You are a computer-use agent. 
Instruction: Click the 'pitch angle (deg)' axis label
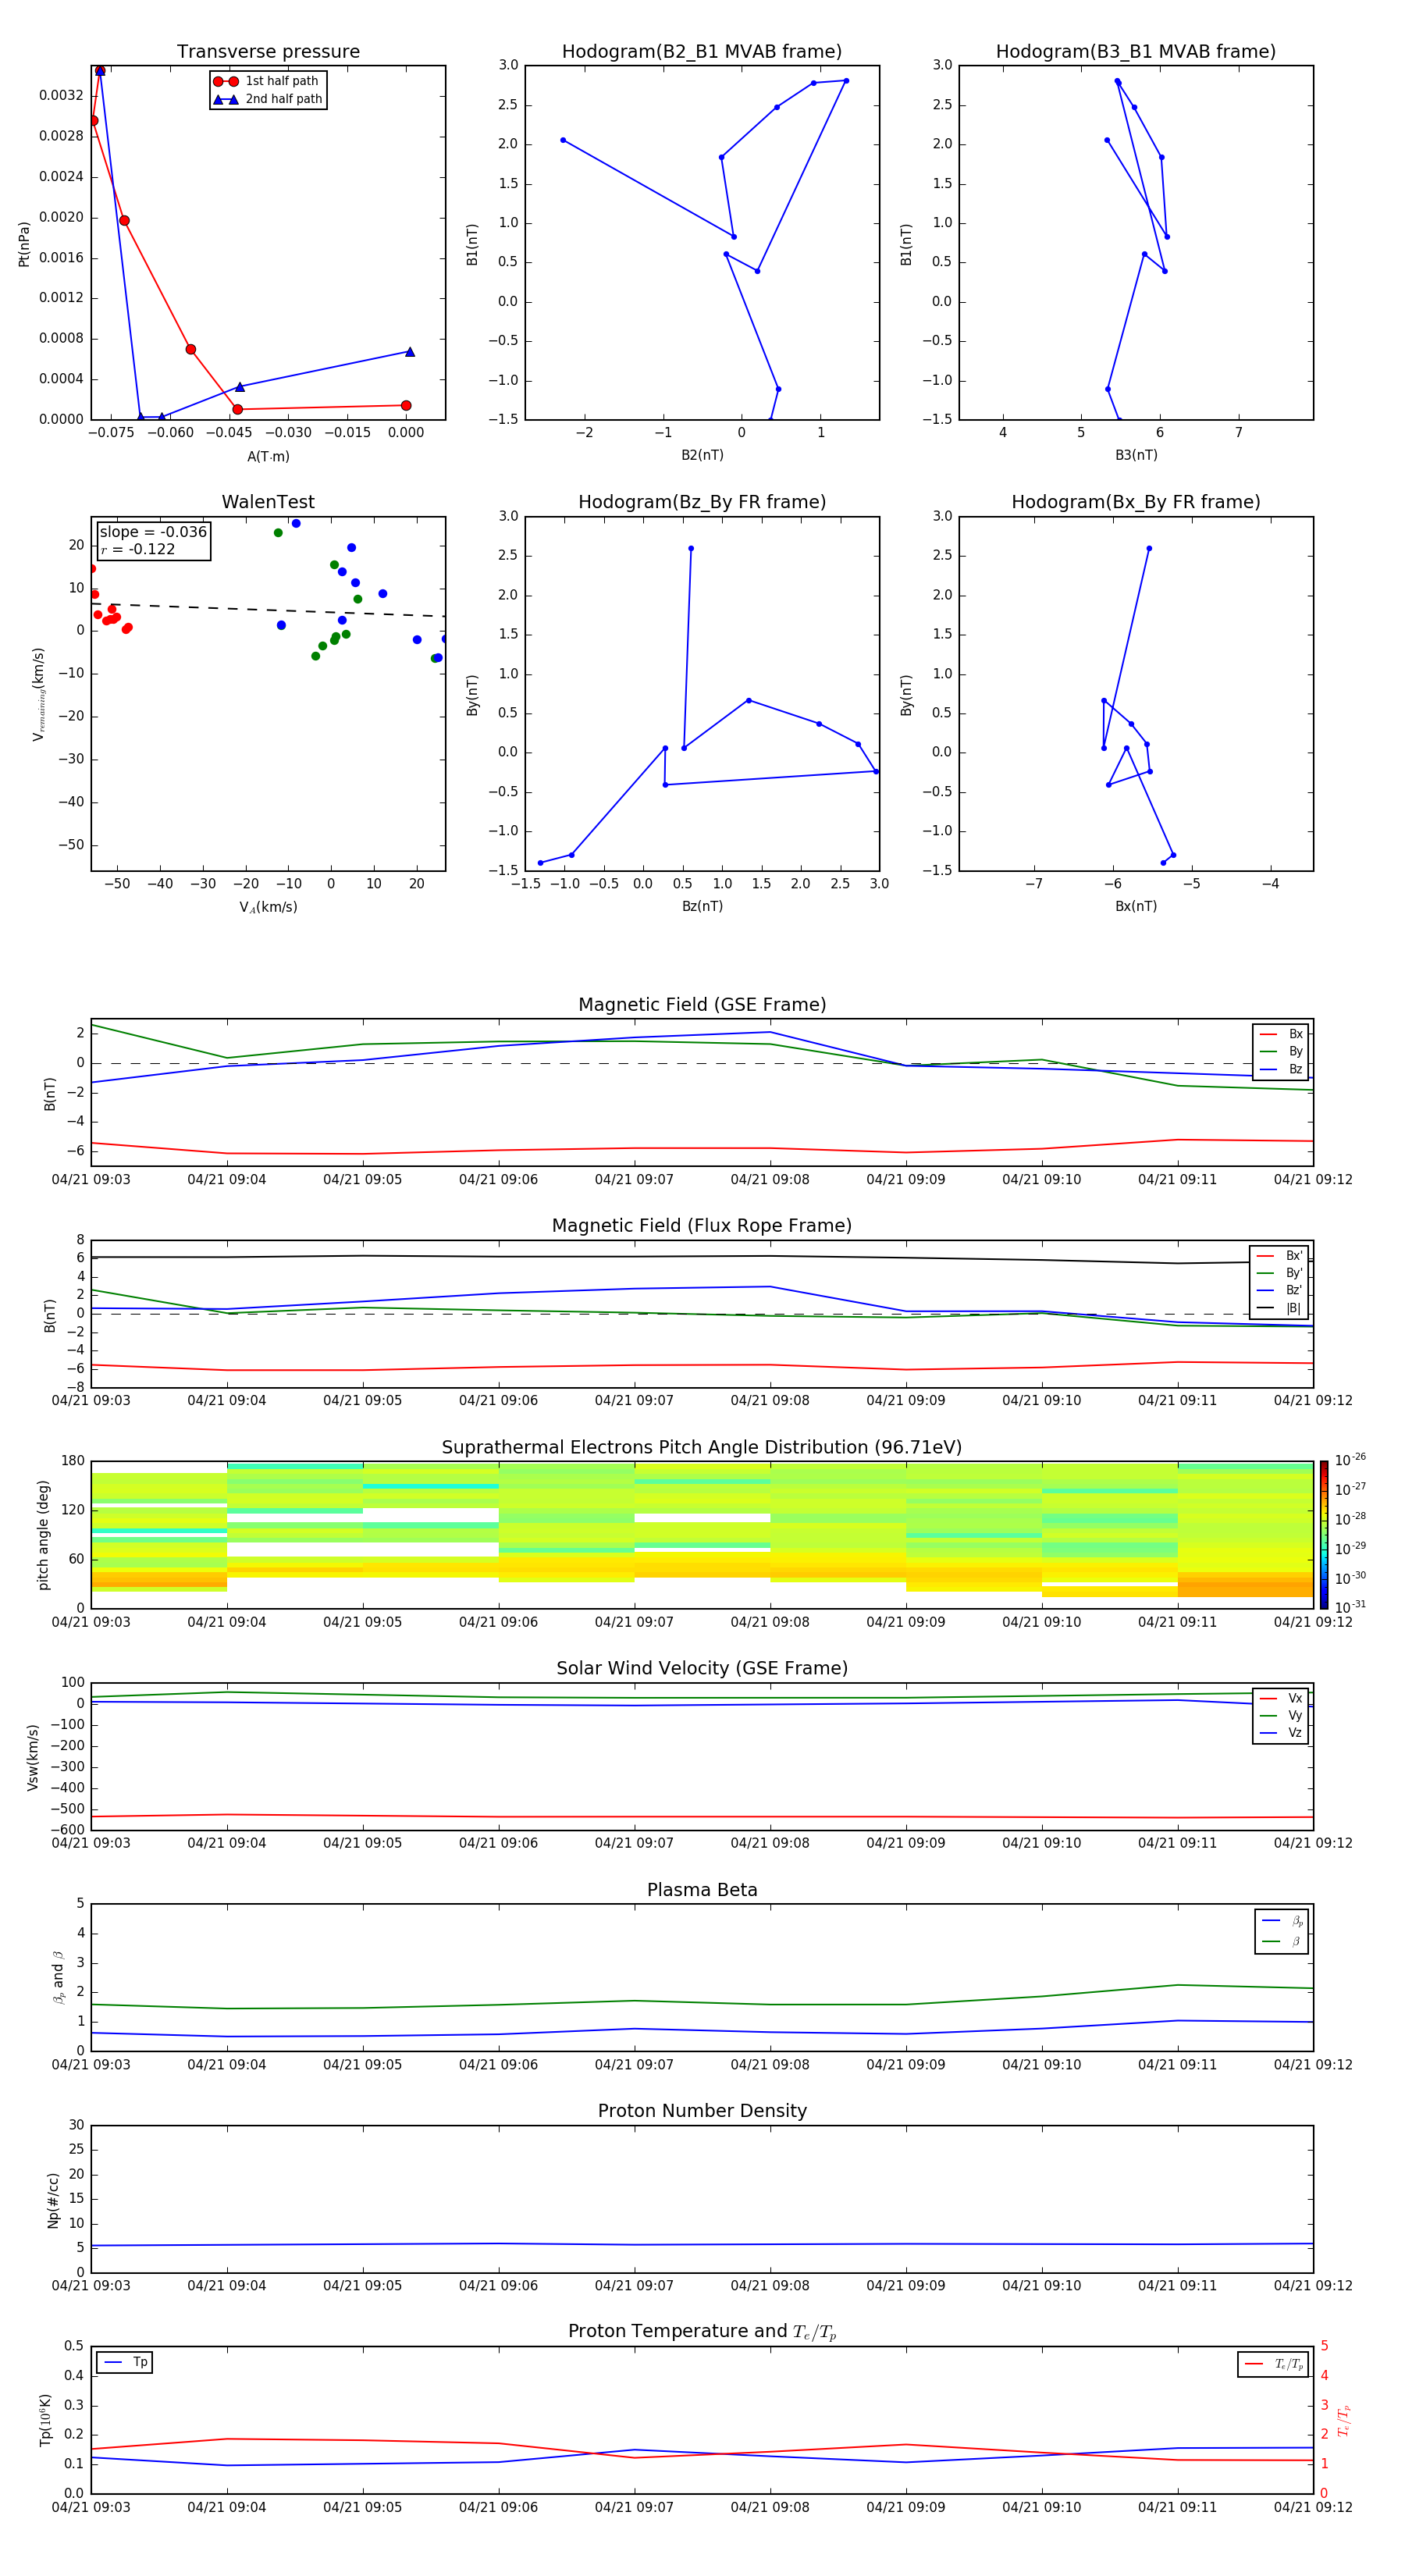coord(43,1535)
